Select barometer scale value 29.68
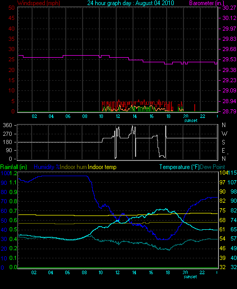Image resolution: width=237 pixels, height=289 pixels. [229, 49]
